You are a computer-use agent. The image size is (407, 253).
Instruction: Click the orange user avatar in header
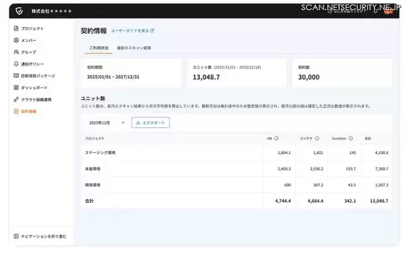pyautogui.click(x=388, y=11)
